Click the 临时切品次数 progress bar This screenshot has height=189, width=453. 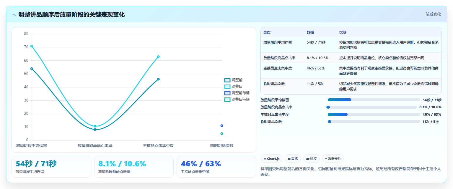coord(374,122)
